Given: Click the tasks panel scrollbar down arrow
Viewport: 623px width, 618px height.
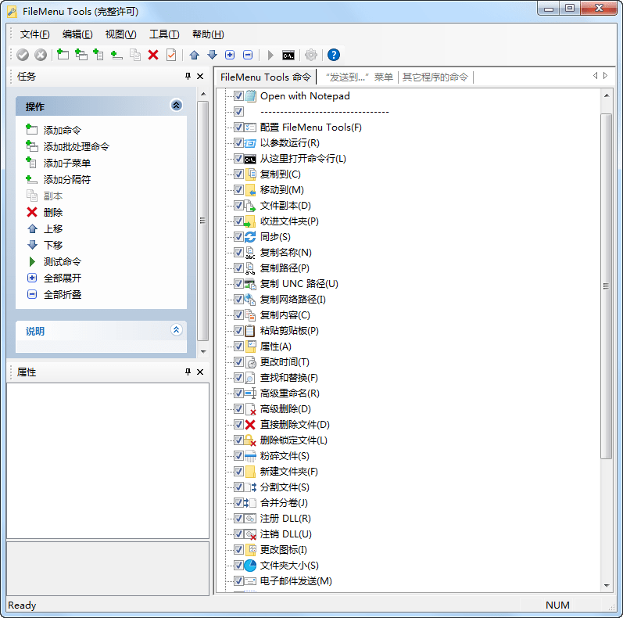Looking at the screenshot, I should coord(203,351).
